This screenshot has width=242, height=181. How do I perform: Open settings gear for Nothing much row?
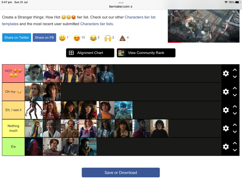pos(226,128)
